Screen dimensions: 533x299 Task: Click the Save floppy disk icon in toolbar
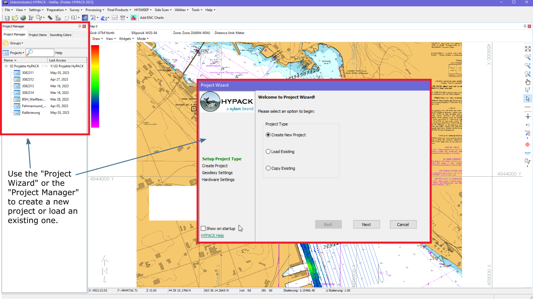pos(7,18)
